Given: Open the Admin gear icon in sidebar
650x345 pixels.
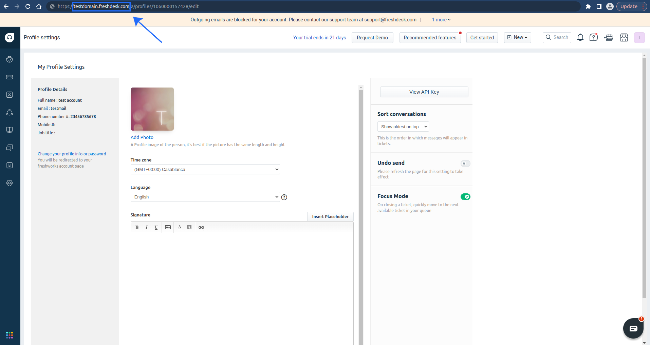Looking at the screenshot, I should [10, 183].
